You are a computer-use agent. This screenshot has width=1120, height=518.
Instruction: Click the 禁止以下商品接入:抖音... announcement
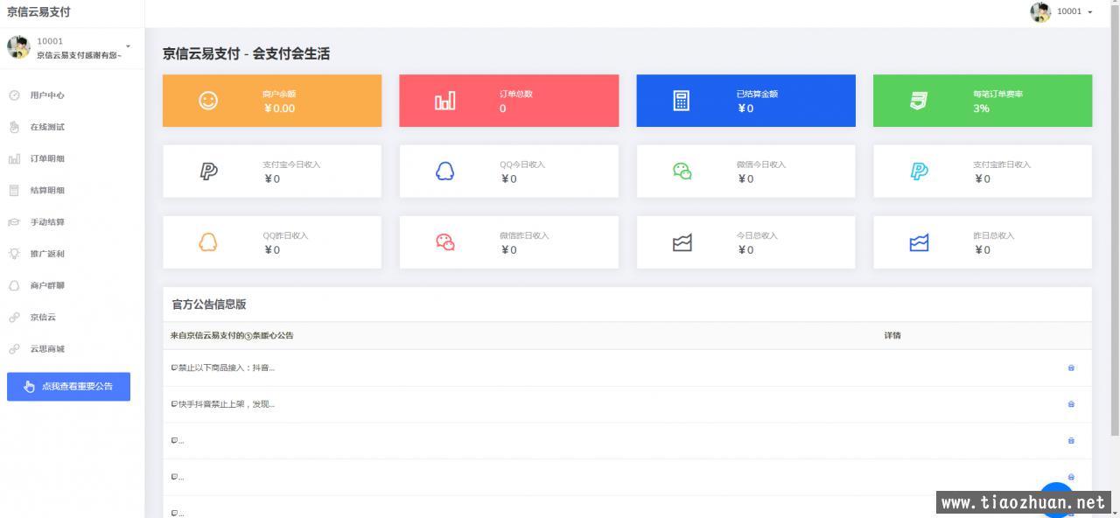(x=223, y=368)
